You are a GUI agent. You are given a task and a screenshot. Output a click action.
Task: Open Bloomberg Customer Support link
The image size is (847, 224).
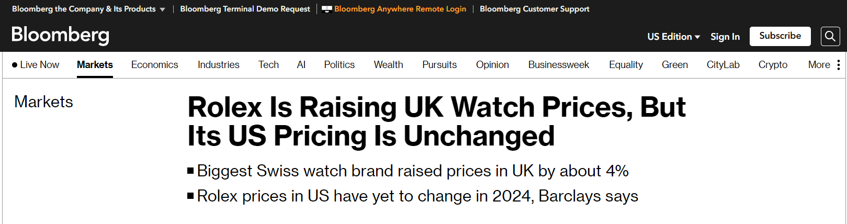pos(534,9)
